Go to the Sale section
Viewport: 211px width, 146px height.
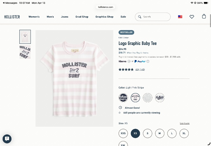(x=123, y=17)
